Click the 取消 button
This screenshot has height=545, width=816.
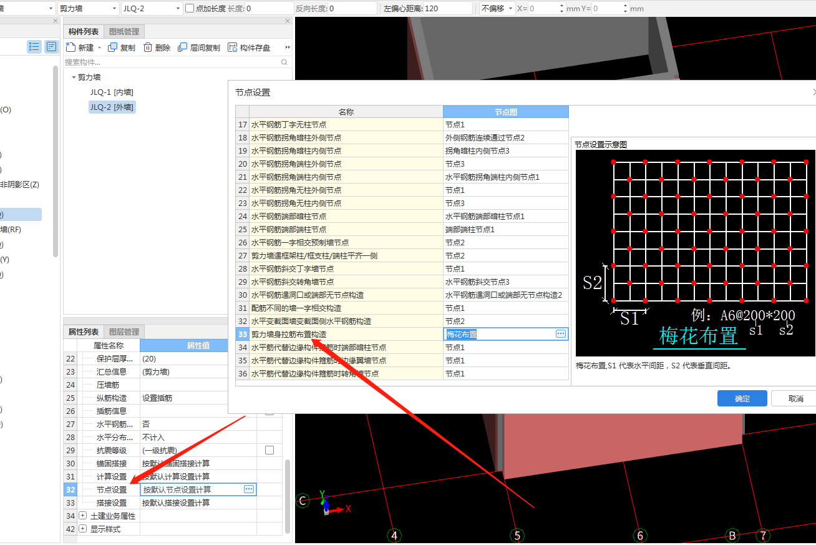(795, 398)
